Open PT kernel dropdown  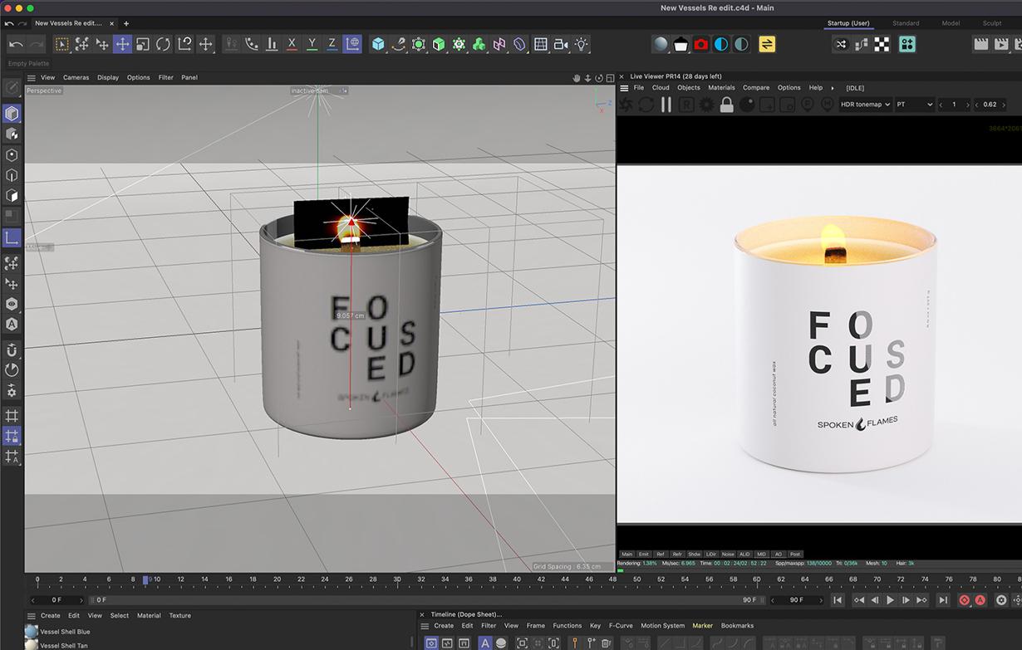click(915, 105)
